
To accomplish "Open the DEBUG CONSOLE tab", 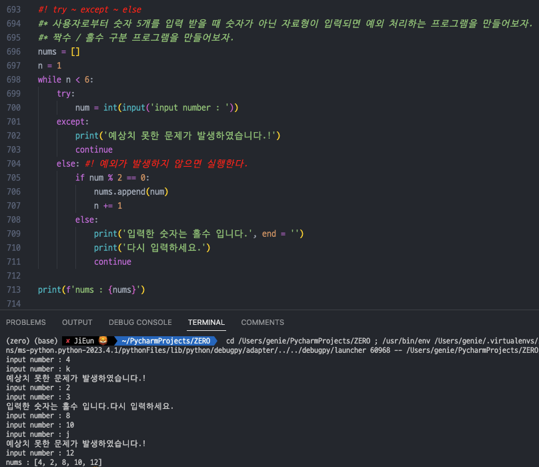I will pyautogui.click(x=140, y=322).
